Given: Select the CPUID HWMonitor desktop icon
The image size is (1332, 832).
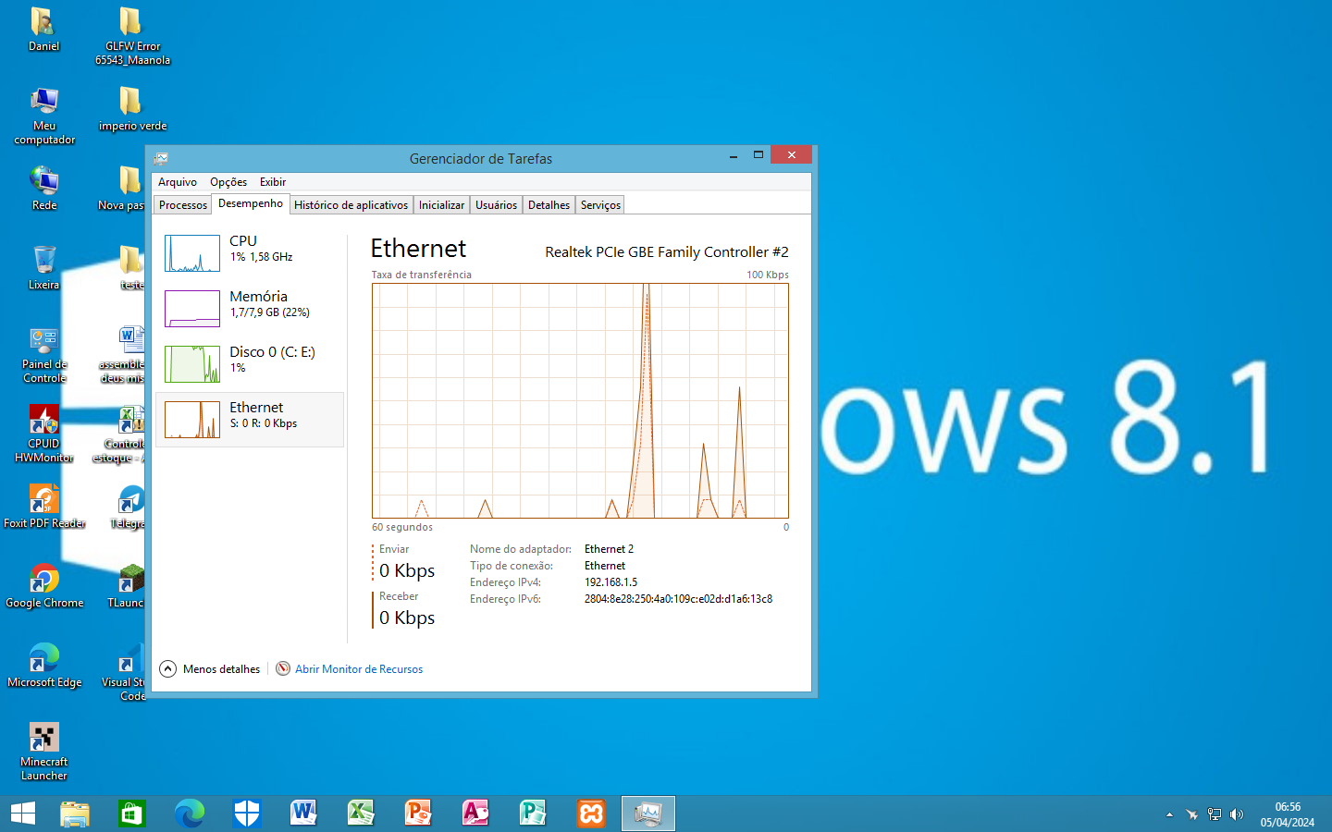Looking at the screenshot, I should (43, 434).
